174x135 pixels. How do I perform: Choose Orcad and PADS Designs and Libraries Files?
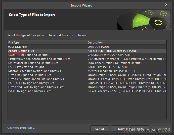tap(36, 87)
